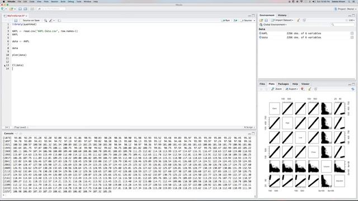Open Source button dropdown arrow
This screenshot has height=201, width=358.
255,21
